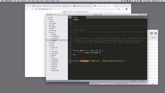The width and height of the screenshot is (165, 93).
Task: Click the Tab Size status bar selector
Action: click(x=134, y=81)
